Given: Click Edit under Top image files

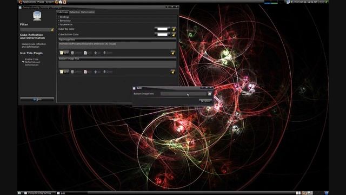Looking at the screenshot, I should point(88,53).
